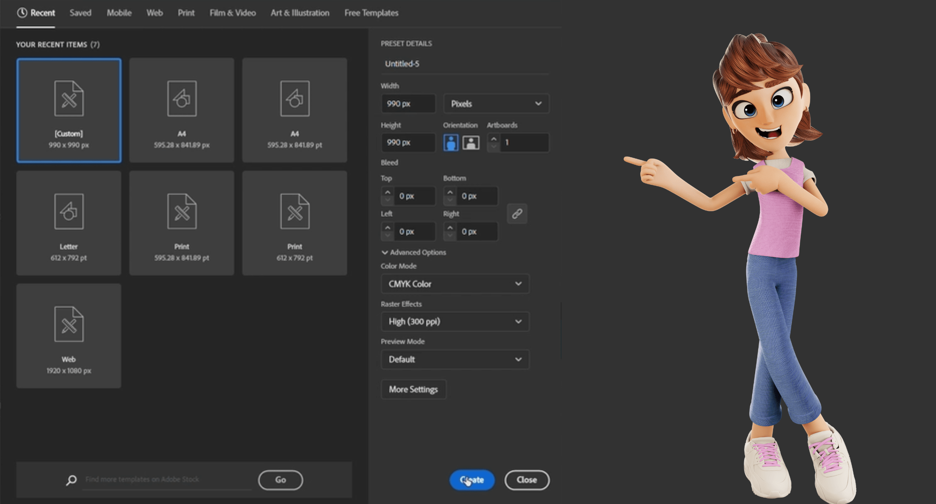Viewport: 936px width, 504px height.
Task: Open the Raster Effects High (300 ppi) dropdown
Action: 455,322
